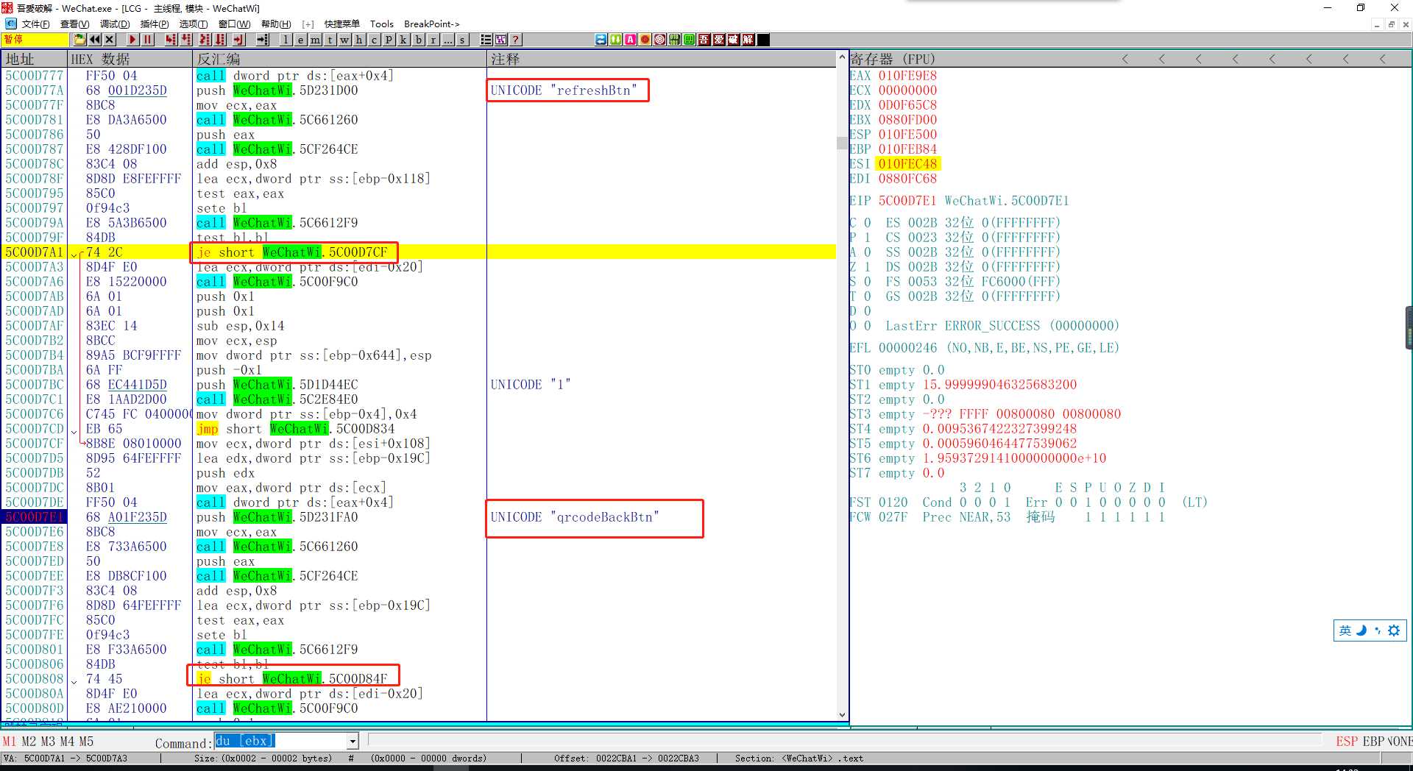The height and width of the screenshot is (771, 1413).
Task: Click the red Run program icon
Action: point(132,40)
